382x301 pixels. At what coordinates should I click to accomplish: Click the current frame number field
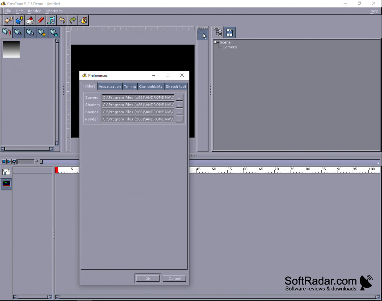pos(26,162)
